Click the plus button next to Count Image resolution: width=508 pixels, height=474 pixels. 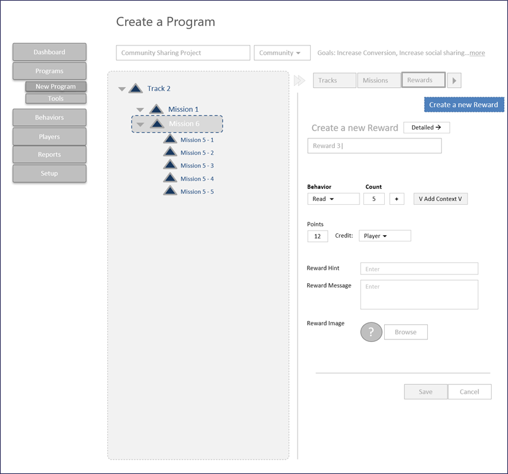396,199
